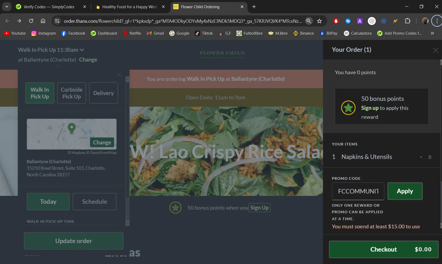Open the M.libre bookmark
This screenshot has height=264, width=442.
point(278,33)
